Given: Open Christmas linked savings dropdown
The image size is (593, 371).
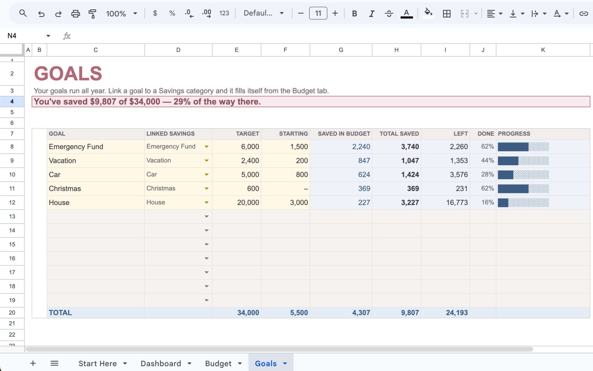Looking at the screenshot, I should point(206,188).
